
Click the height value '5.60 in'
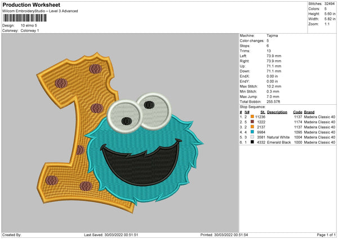pyautogui.click(x=330, y=14)
